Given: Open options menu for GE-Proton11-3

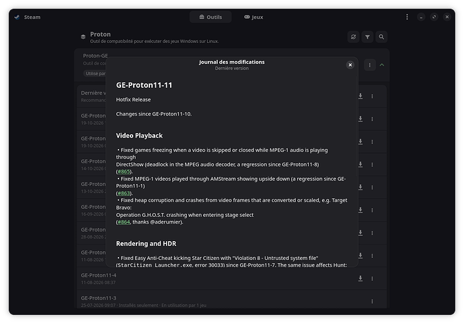Looking at the screenshot, I should click(372, 301).
